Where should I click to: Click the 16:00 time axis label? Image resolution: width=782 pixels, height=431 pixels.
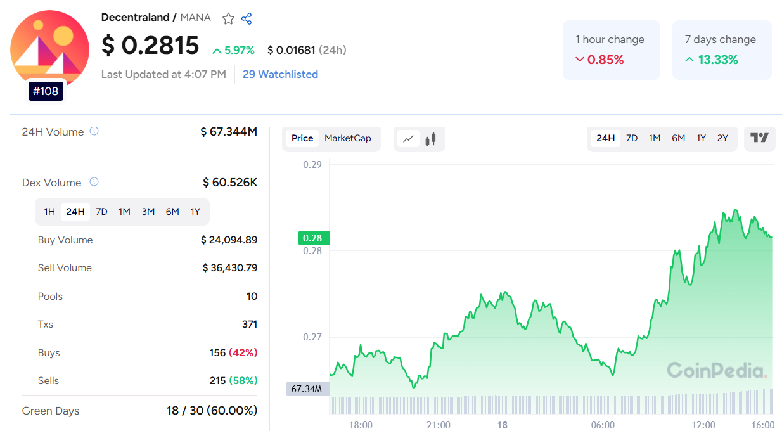click(x=763, y=425)
